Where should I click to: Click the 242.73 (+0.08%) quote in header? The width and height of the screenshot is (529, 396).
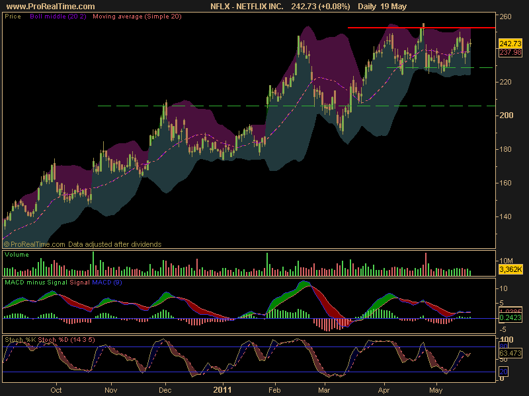(321, 7)
